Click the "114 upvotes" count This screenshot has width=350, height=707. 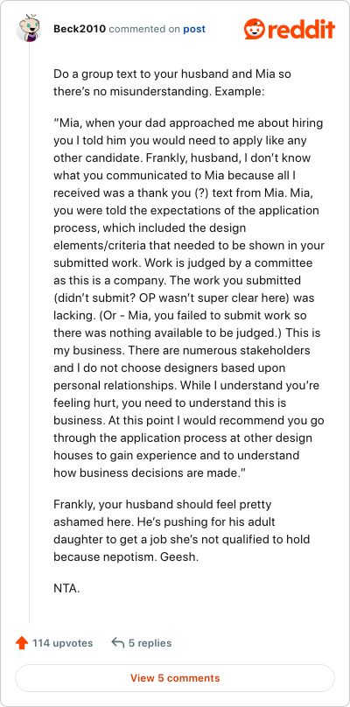63,643
